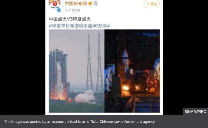Click the standing PPE worker behind pyre
Screen dimensions: 208x128
(x=125, y=61)
